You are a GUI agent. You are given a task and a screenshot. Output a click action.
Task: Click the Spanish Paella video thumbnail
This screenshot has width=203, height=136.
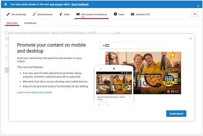click(x=148, y=80)
